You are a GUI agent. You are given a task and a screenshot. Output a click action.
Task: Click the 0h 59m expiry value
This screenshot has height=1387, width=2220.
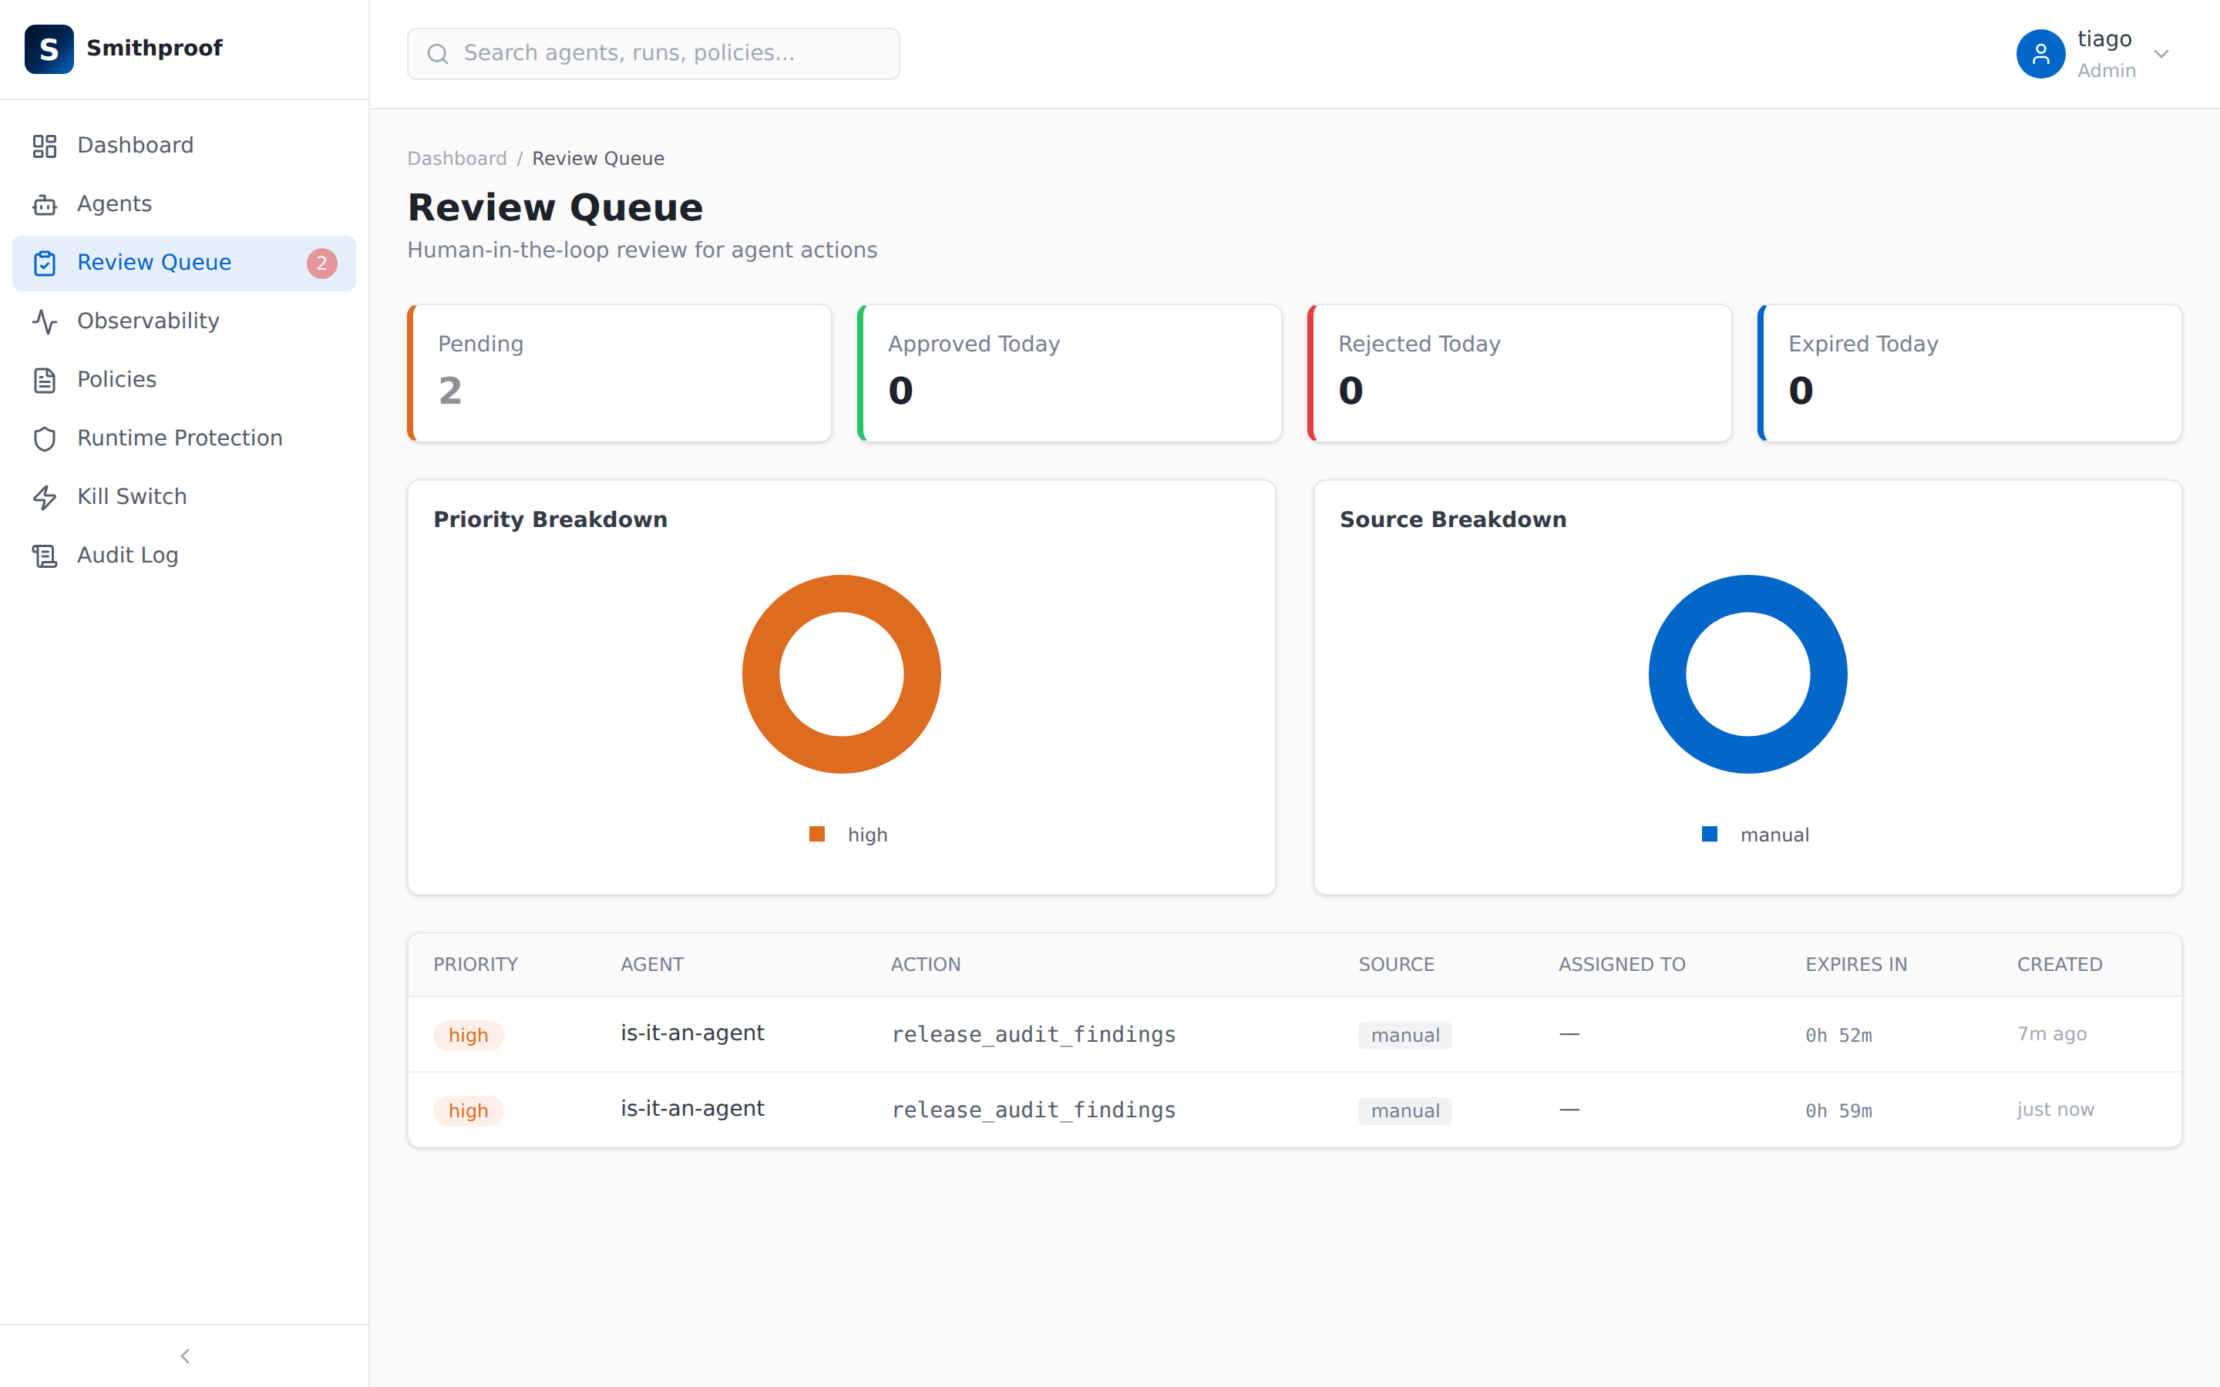point(1838,1111)
